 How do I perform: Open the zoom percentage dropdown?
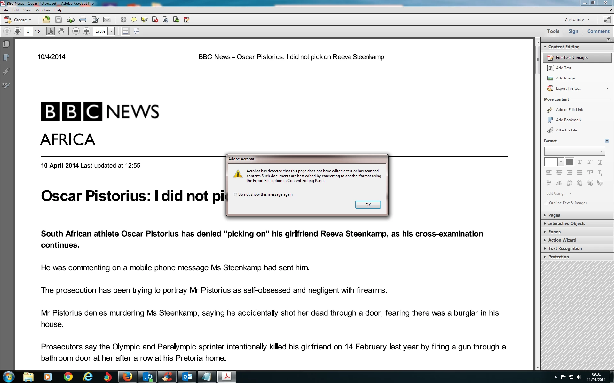pyautogui.click(x=111, y=31)
